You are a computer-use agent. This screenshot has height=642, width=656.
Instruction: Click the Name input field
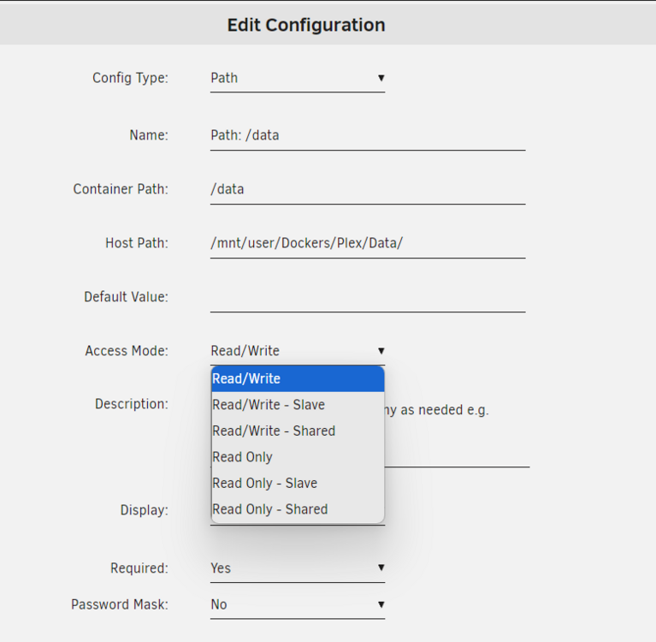(368, 136)
